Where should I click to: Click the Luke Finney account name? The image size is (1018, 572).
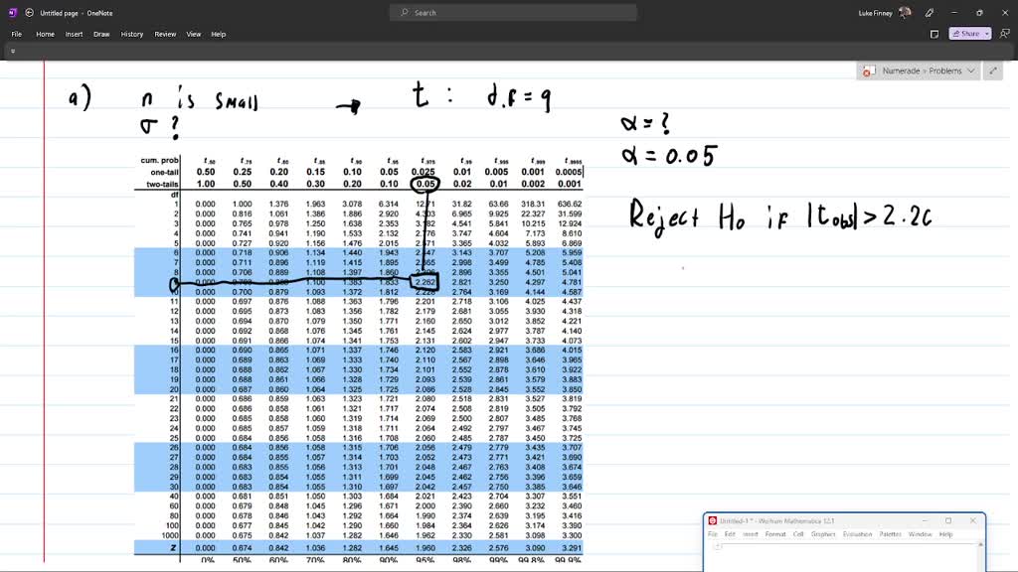[875, 13]
